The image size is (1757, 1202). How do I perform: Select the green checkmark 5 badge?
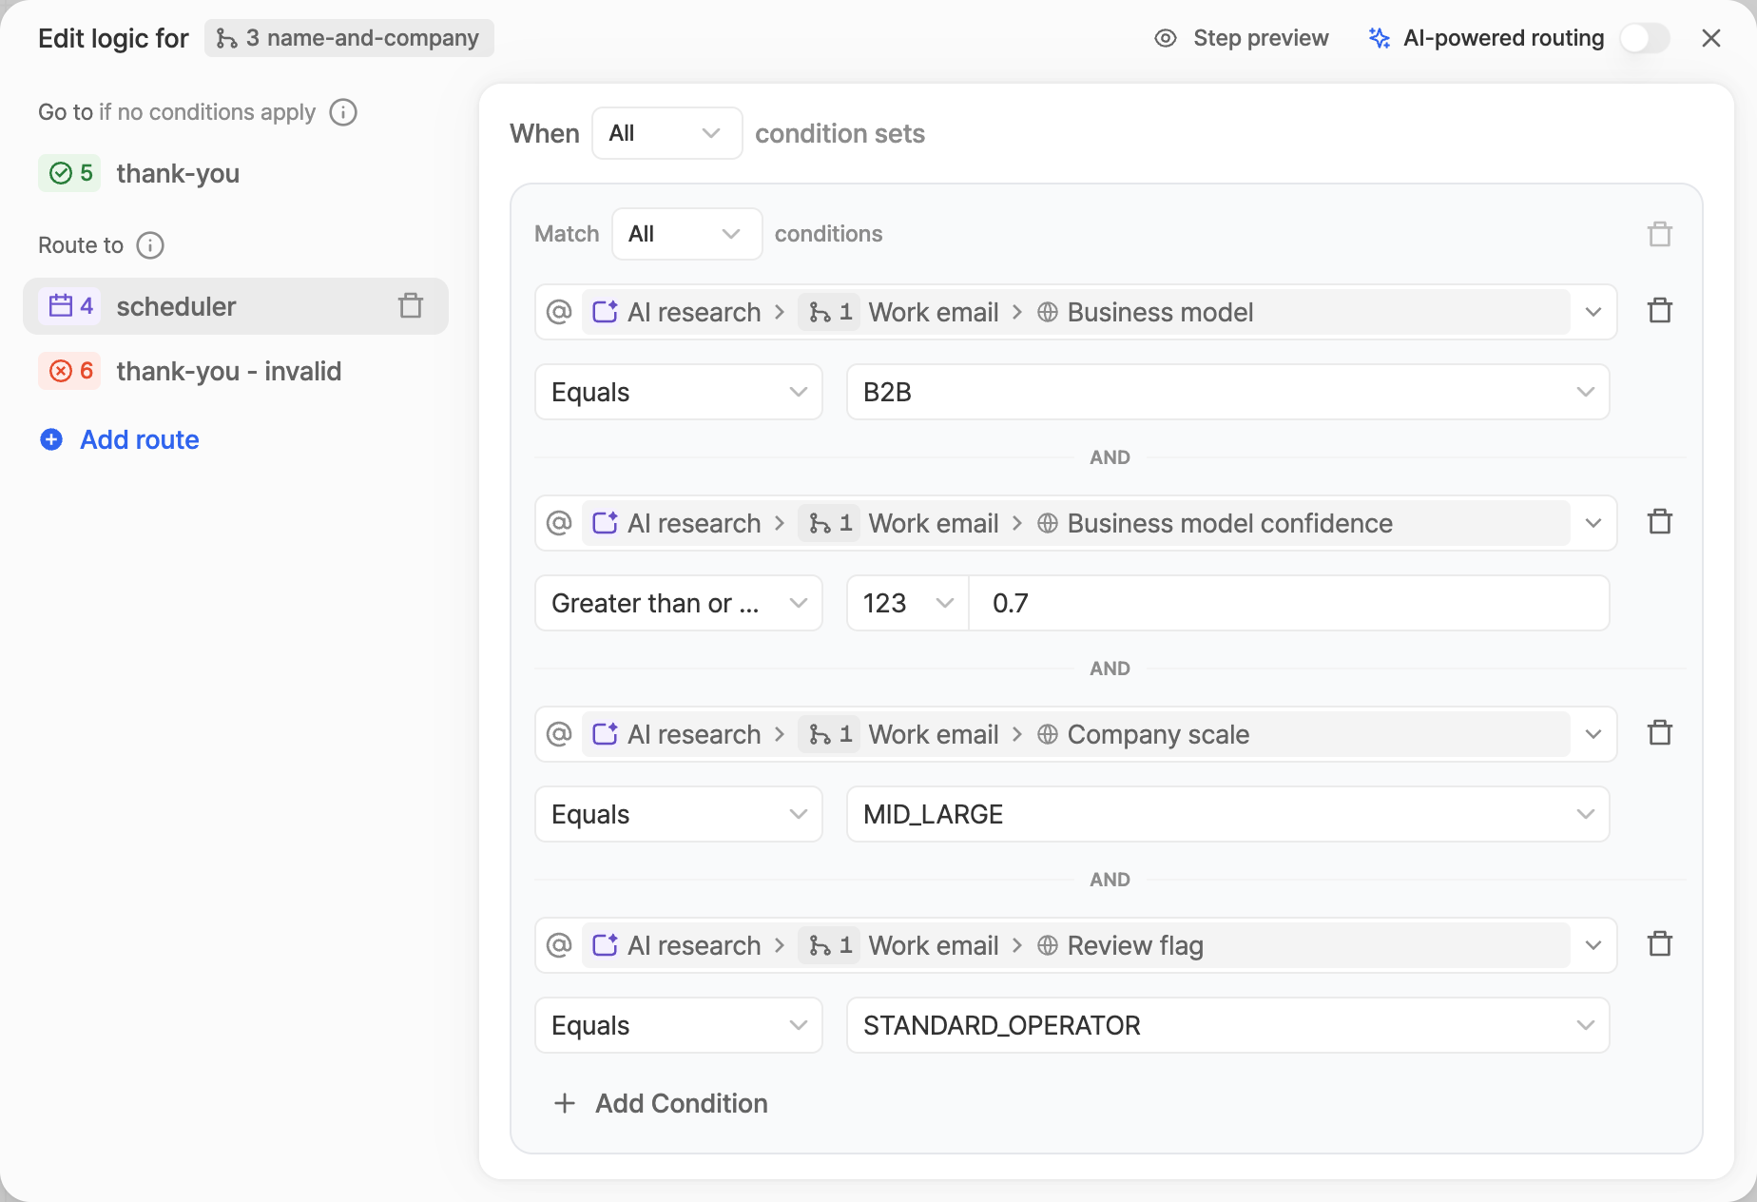click(x=69, y=173)
